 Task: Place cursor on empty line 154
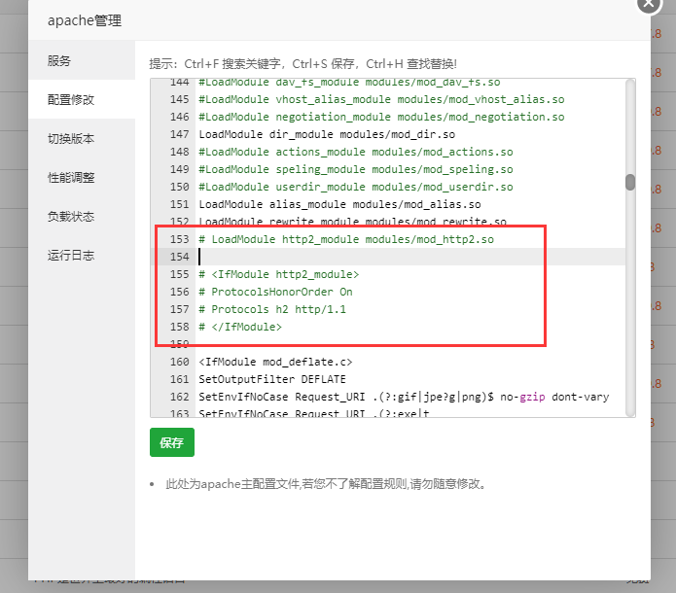(409, 257)
